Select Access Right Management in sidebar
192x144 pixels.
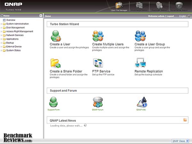tap(20, 31)
